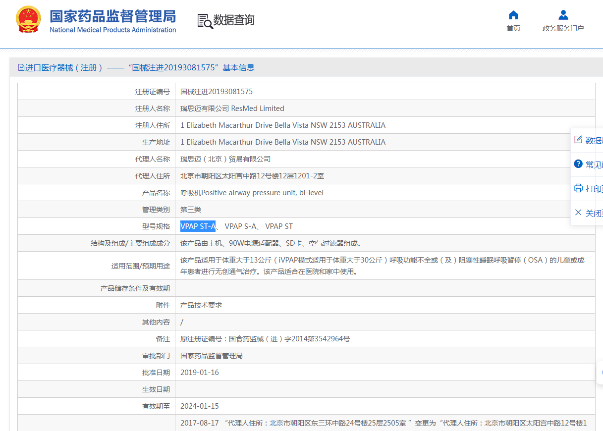Click the 政务服务门户 label
603x431 pixels.
pyautogui.click(x=563, y=28)
